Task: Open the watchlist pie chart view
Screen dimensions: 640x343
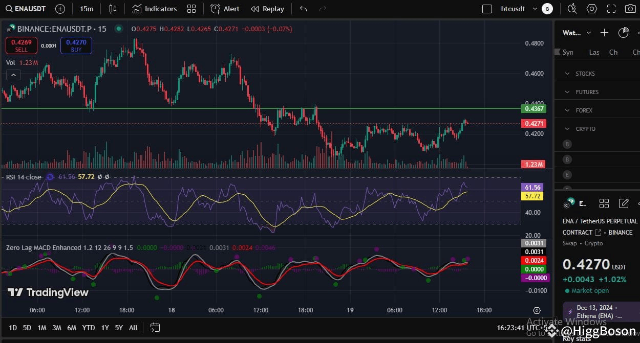Action: (624, 32)
